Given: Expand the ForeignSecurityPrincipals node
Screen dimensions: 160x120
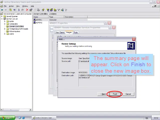Looking at the screenshot, I should 4,29.
